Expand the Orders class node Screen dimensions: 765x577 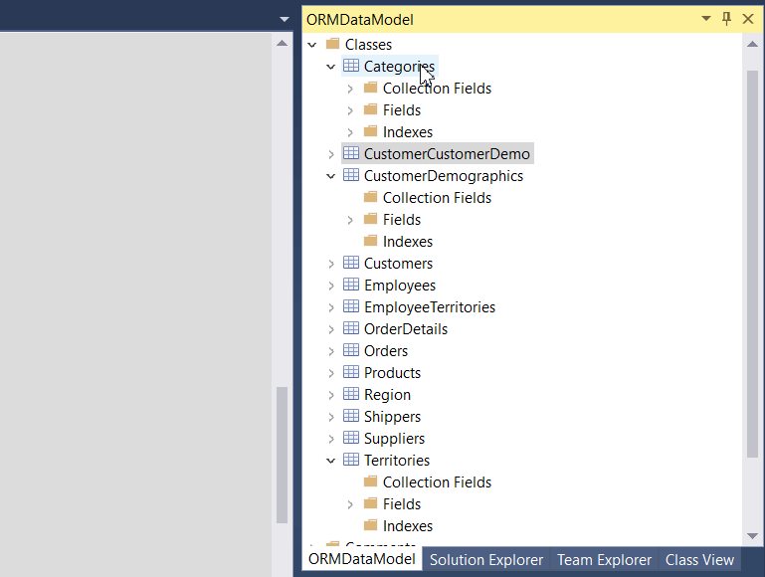point(331,351)
